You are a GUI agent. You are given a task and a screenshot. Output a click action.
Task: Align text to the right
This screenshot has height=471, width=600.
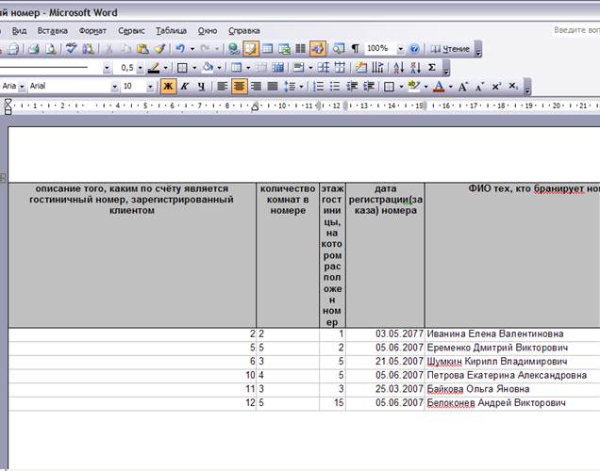(256, 87)
